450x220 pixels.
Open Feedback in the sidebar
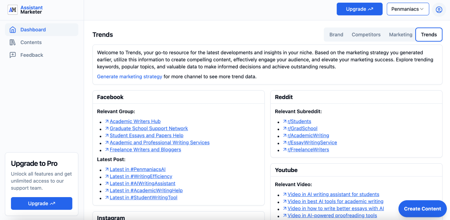[42, 55]
